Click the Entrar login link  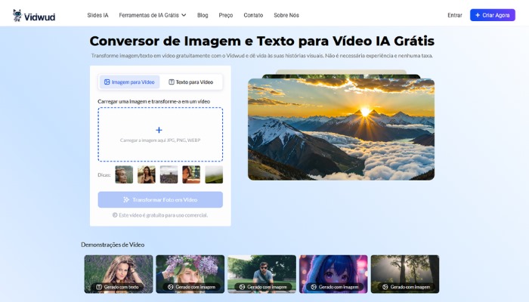coord(455,15)
